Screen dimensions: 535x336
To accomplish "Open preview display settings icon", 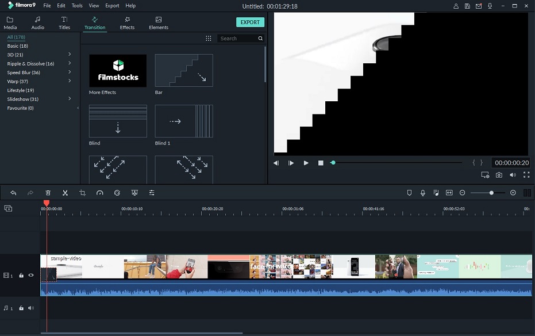I will point(485,175).
